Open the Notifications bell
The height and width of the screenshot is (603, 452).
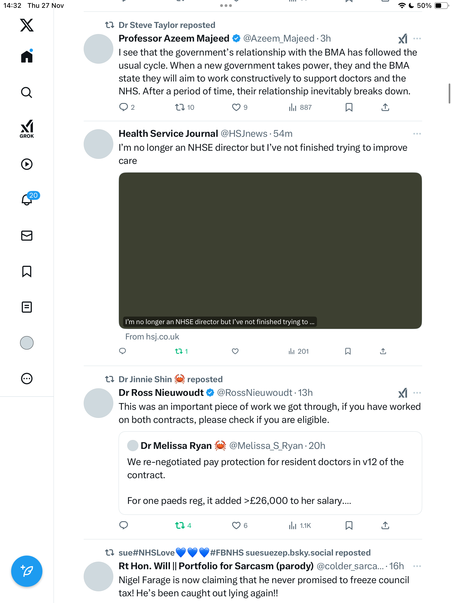click(27, 200)
